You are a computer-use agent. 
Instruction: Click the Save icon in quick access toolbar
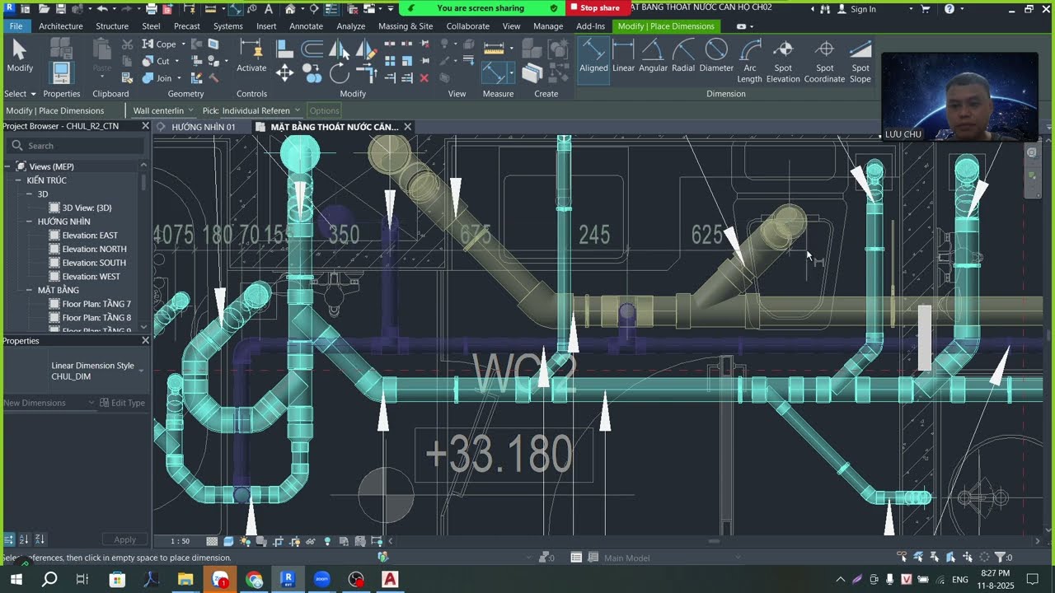pos(61,8)
